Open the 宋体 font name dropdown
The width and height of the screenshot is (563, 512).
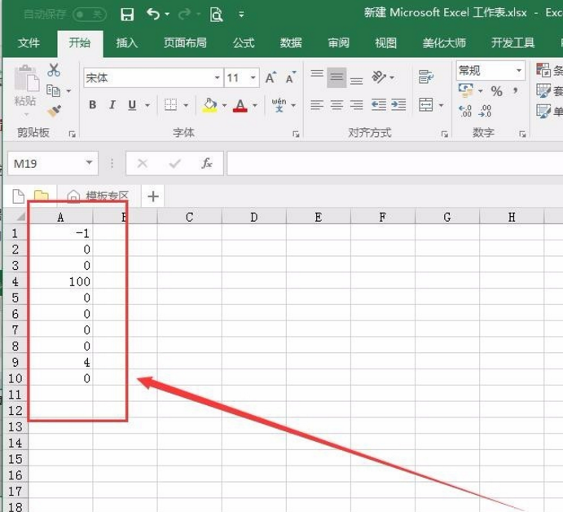[217, 77]
